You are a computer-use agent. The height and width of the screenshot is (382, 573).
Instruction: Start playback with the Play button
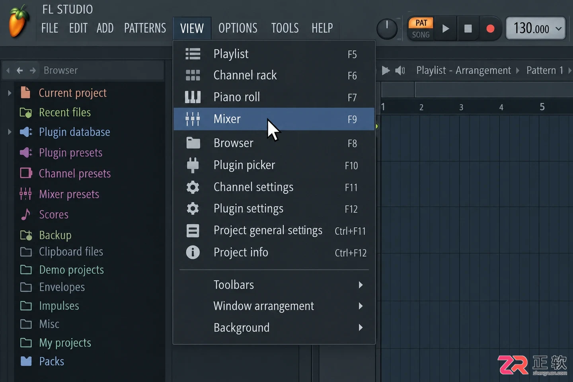pyautogui.click(x=446, y=29)
